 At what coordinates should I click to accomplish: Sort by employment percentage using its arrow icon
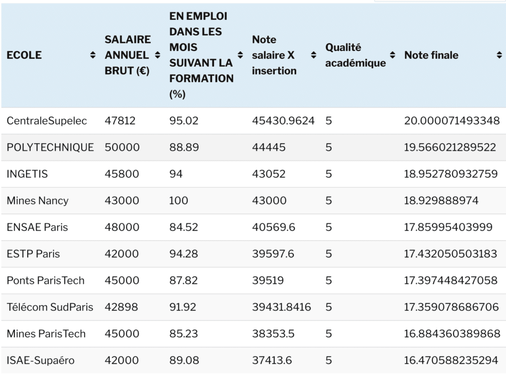point(241,55)
